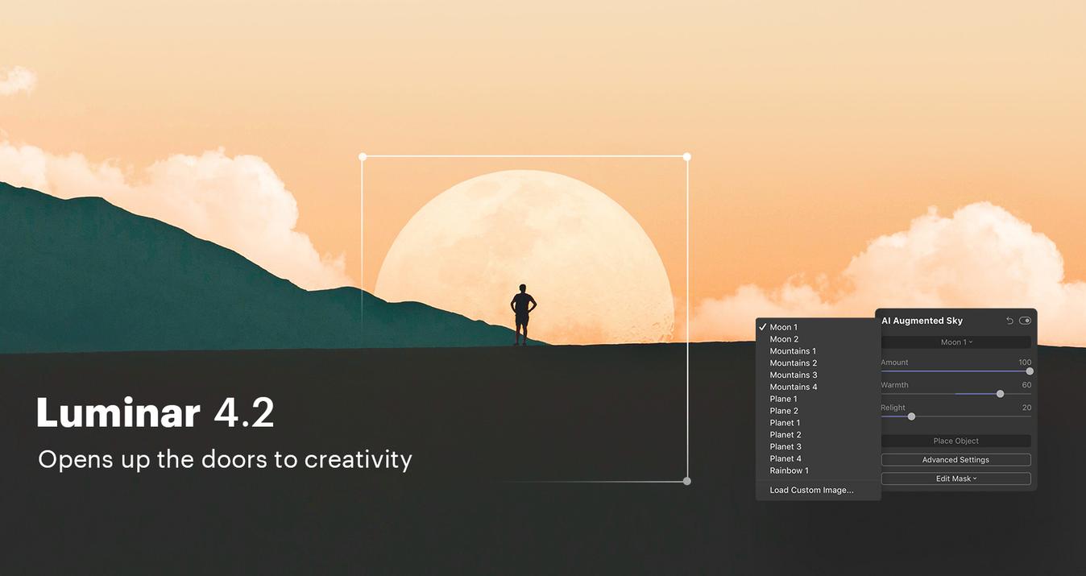Select Planet 2 in the object list
Image resolution: width=1086 pixels, height=576 pixels.
(785, 435)
